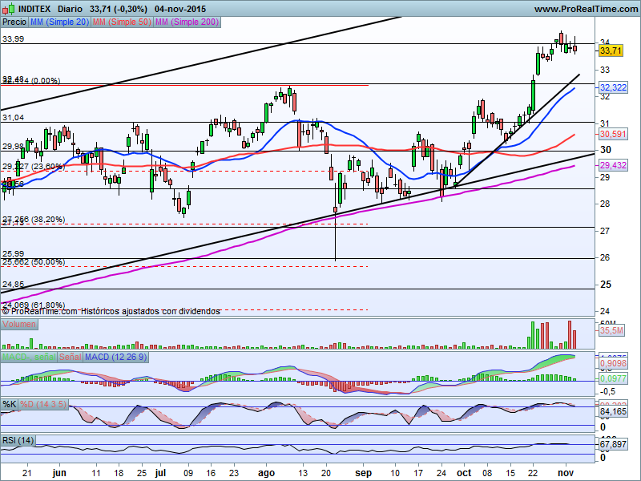Select the Precio legend label
The width and height of the screenshot is (641, 481).
(x=14, y=22)
